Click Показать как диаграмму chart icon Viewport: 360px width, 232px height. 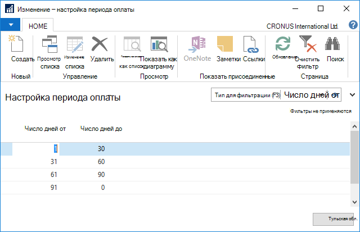click(x=159, y=44)
